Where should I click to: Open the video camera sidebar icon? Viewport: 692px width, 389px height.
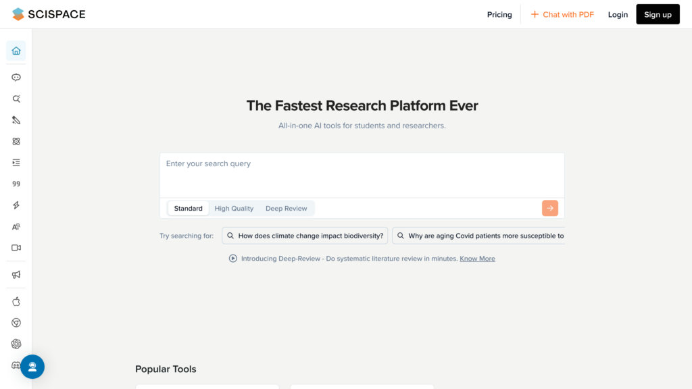click(16, 248)
